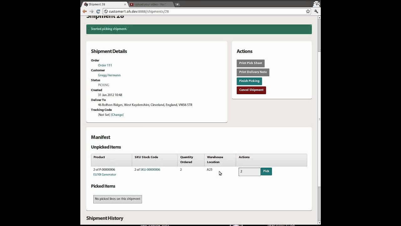Open Order 111 link
The height and width of the screenshot is (226, 401).
[105, 65]
